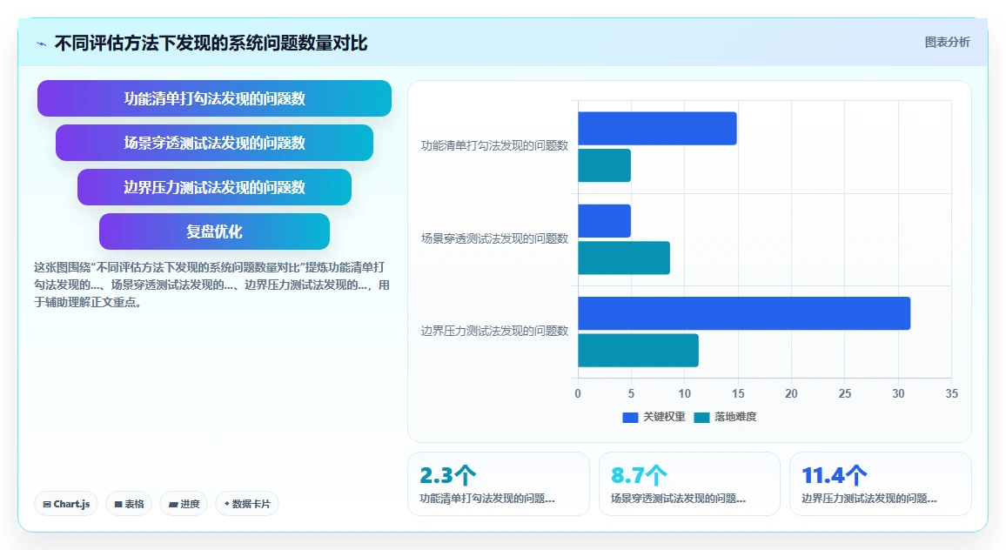Click the Chart.js tag
This screenshot has width=1006, height=550.
pyautogui.click(x=66, y=504)
